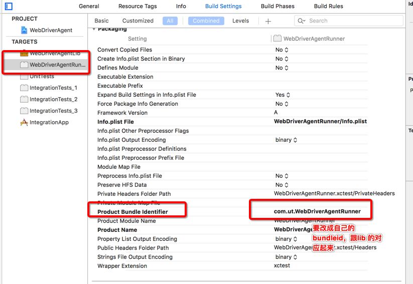
Task: Switch to Combined view
Action: (x=206, y=21)
